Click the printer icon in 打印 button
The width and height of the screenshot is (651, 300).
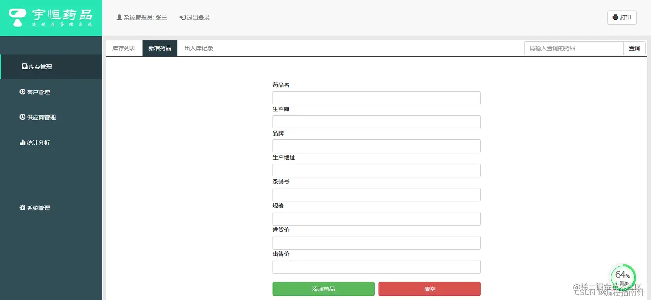click(x=616, y=18)
